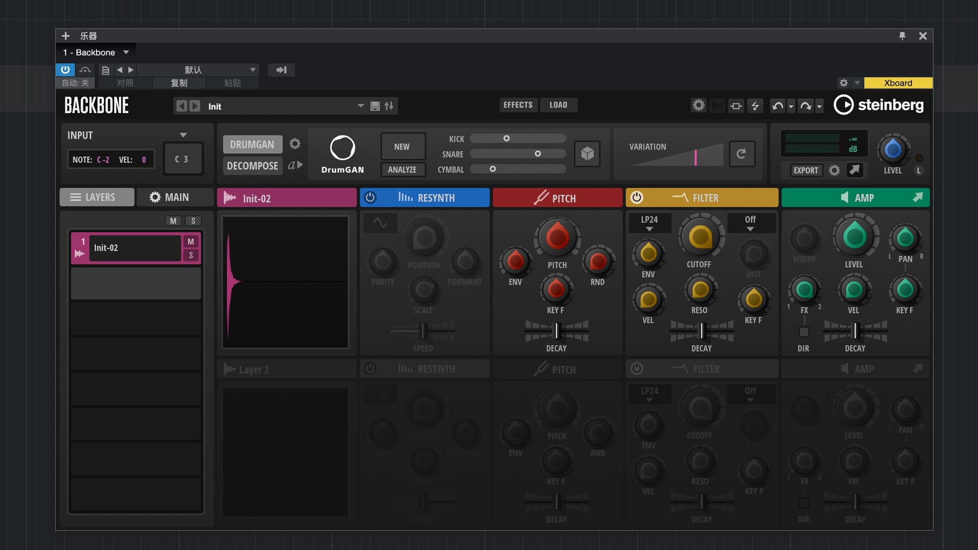This screenshot has height=550, width=978.
Task: Click the toolbar icon left of lightning bolt
Action: point(736,106)
